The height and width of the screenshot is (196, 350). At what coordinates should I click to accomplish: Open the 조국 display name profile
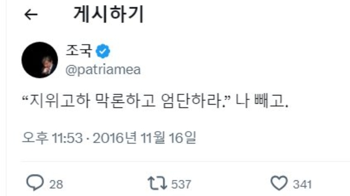pyautogui.click(x=79, y=51)
